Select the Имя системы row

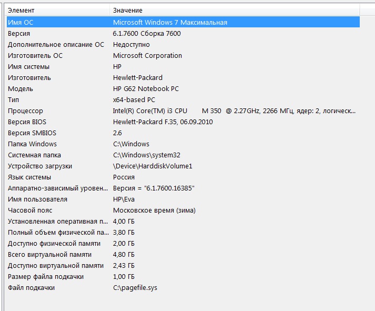click(183, 66)
